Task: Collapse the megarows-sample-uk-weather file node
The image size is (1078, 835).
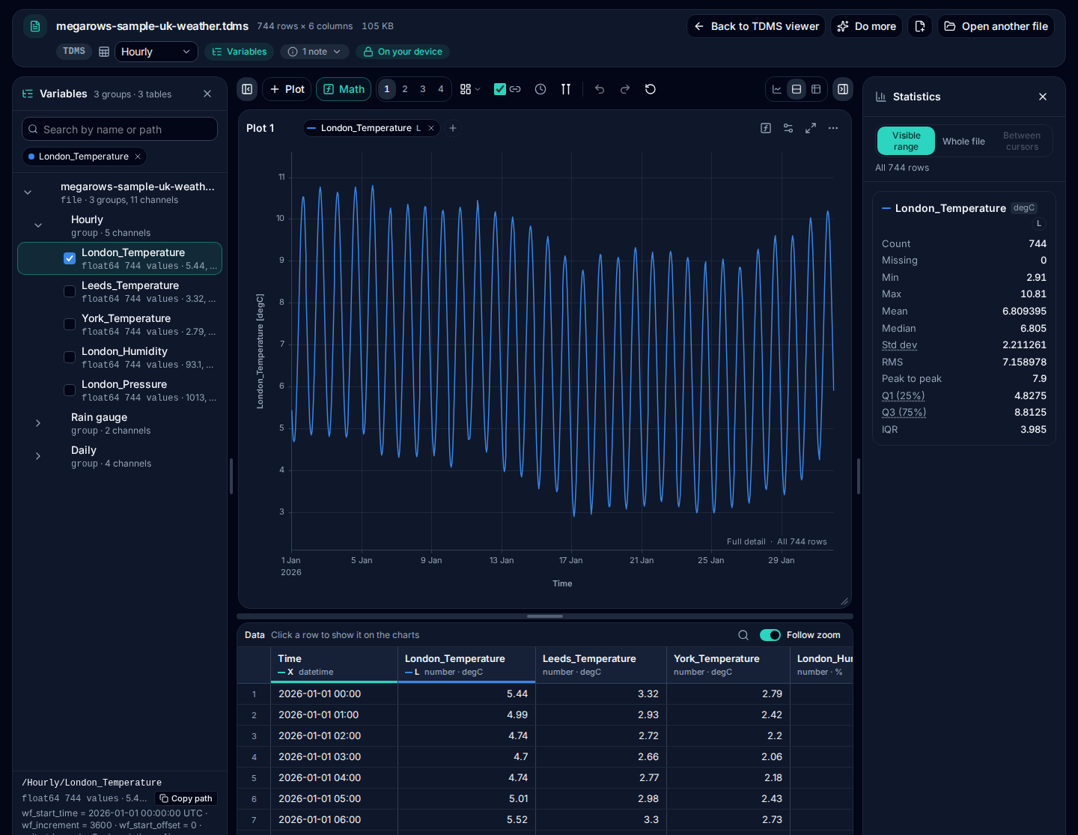Action: (x=28, y=192)
